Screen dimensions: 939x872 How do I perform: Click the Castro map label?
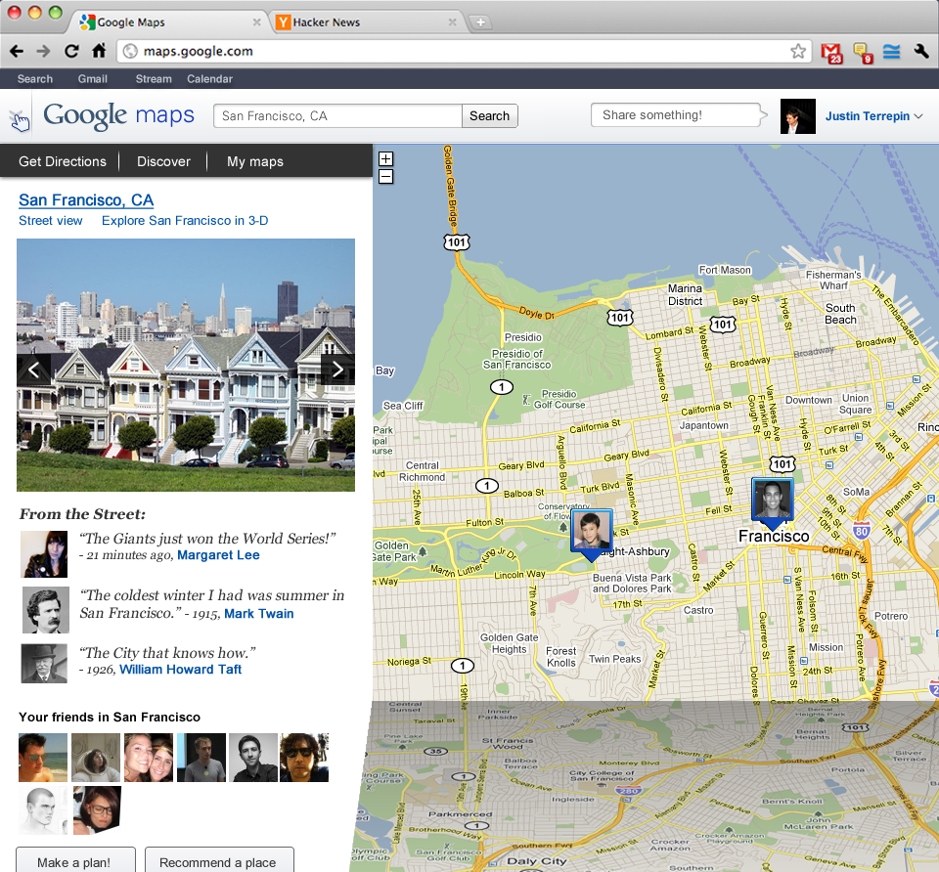pos(698,610)
